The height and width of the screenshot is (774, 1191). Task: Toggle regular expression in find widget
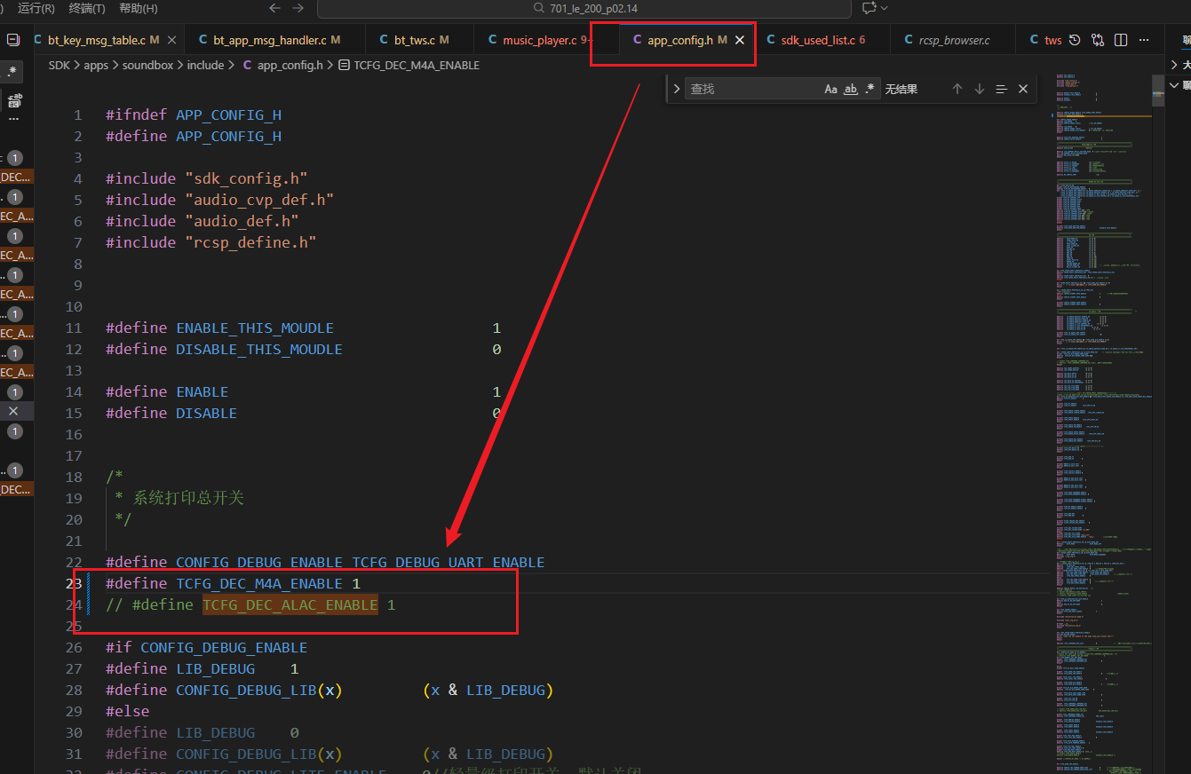click(x=870, y=89)
